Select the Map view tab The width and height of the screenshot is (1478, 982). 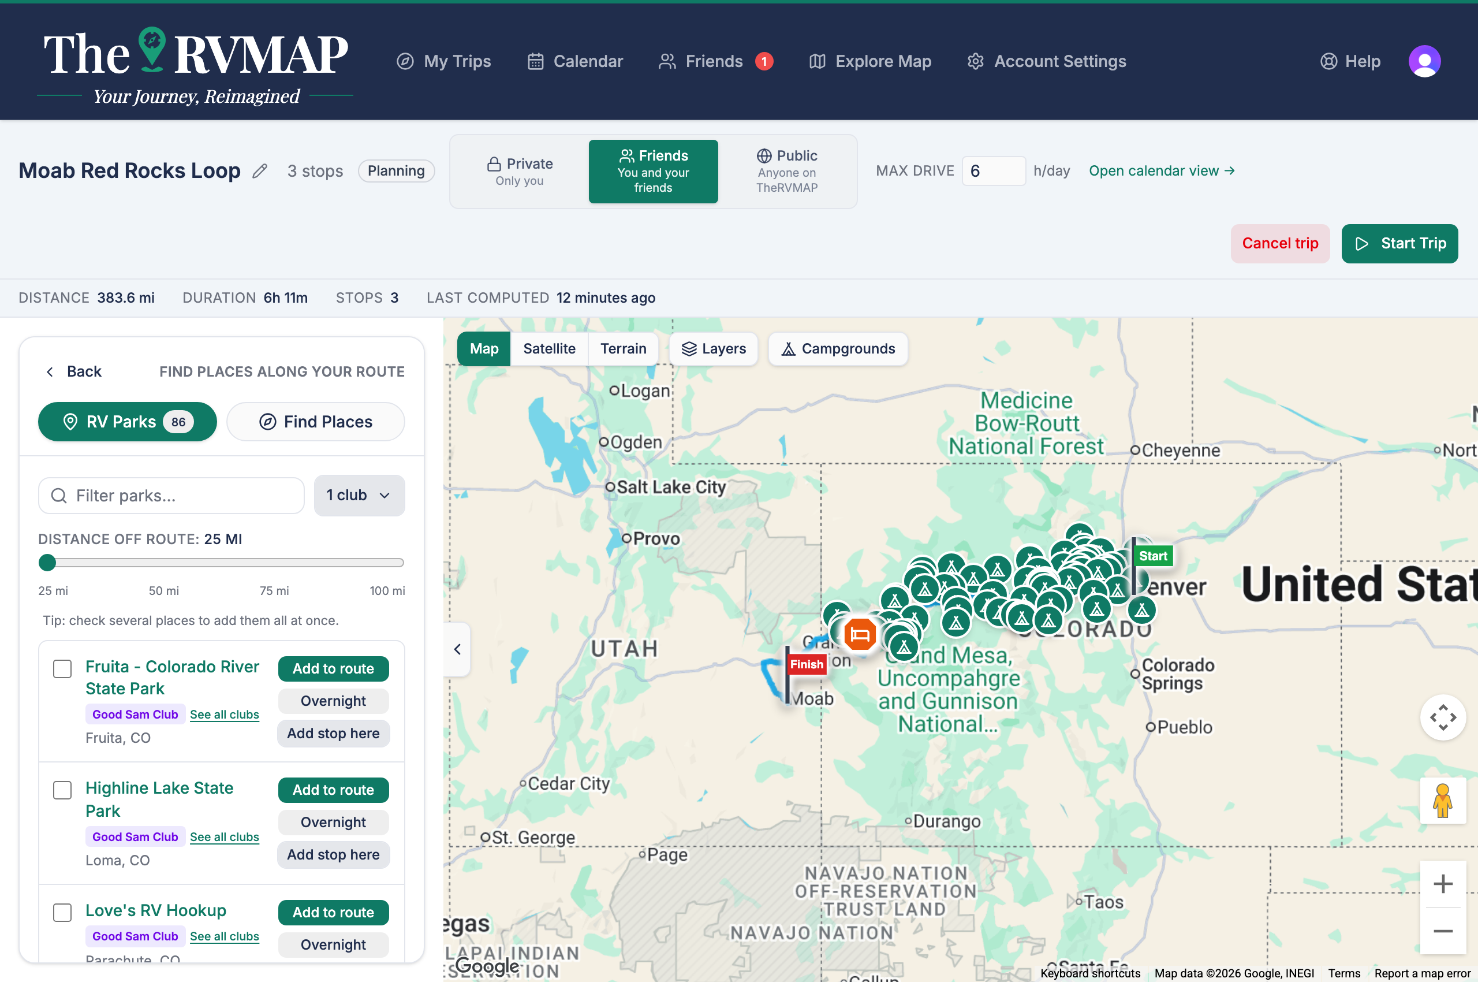(x=484, y=349)
